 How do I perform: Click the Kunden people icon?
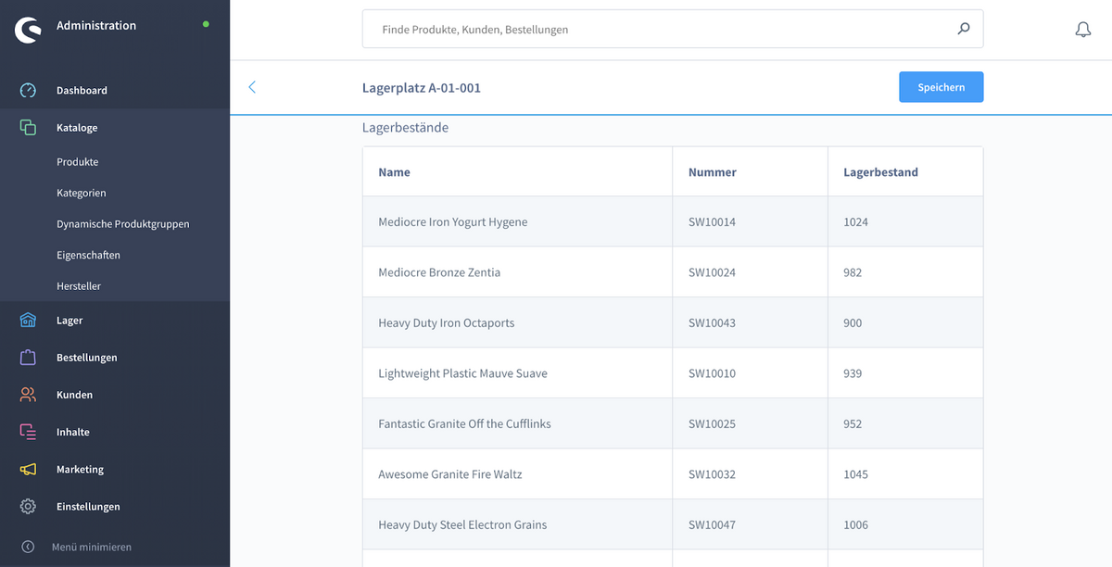coord(28,395)
